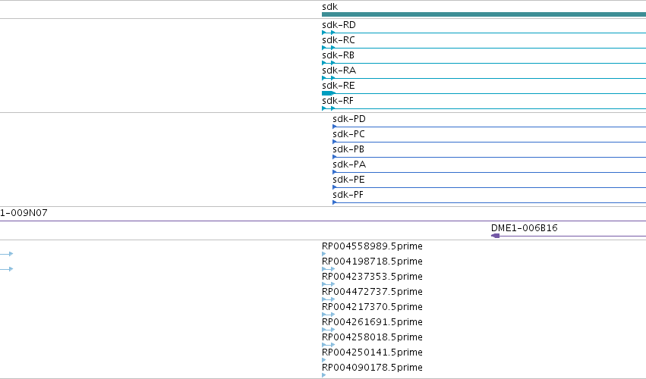Select the sdk-PC protein label
The height and width of the screenshot is (379, 646).
(x=348, y=134)
